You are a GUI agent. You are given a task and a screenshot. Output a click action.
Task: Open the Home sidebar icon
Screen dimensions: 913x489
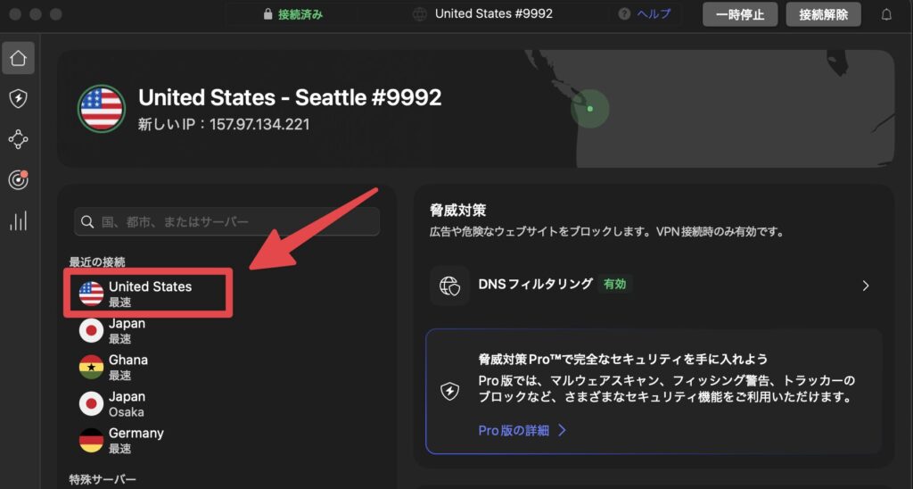point(18,58)
